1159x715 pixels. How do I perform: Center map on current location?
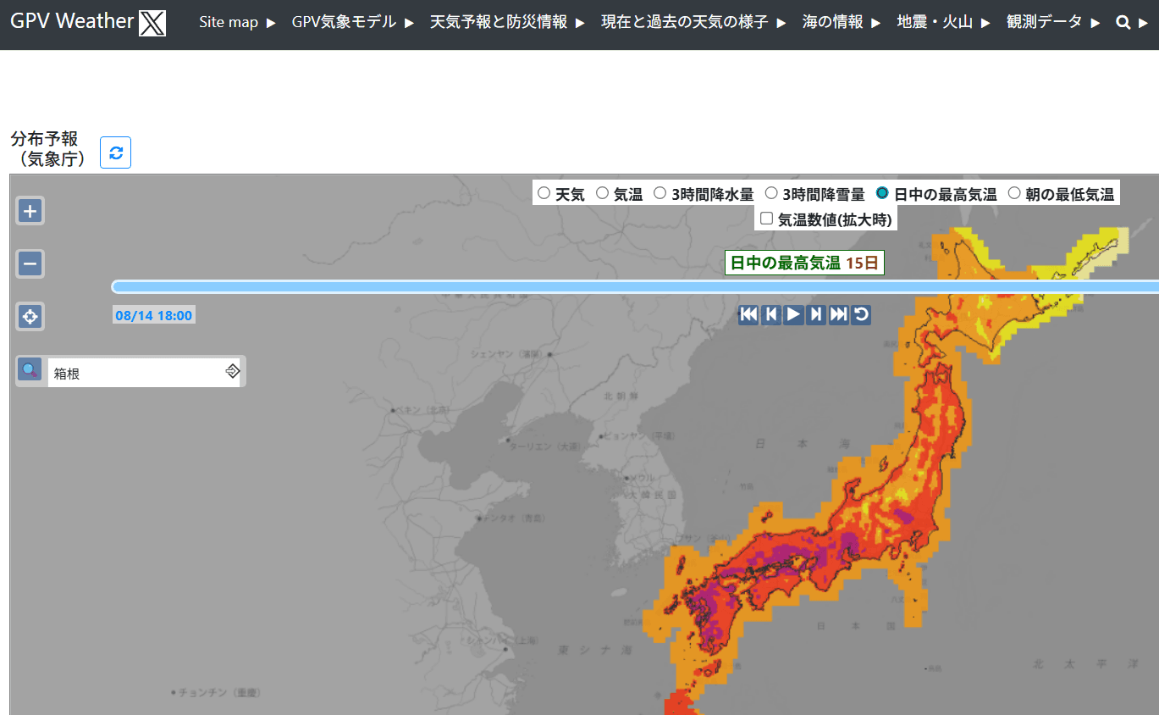click(x=30, y=317)
